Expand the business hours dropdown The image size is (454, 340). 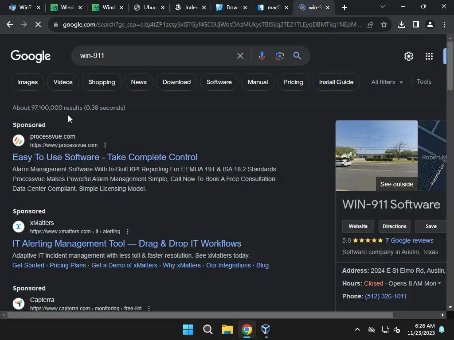[439, 284]
